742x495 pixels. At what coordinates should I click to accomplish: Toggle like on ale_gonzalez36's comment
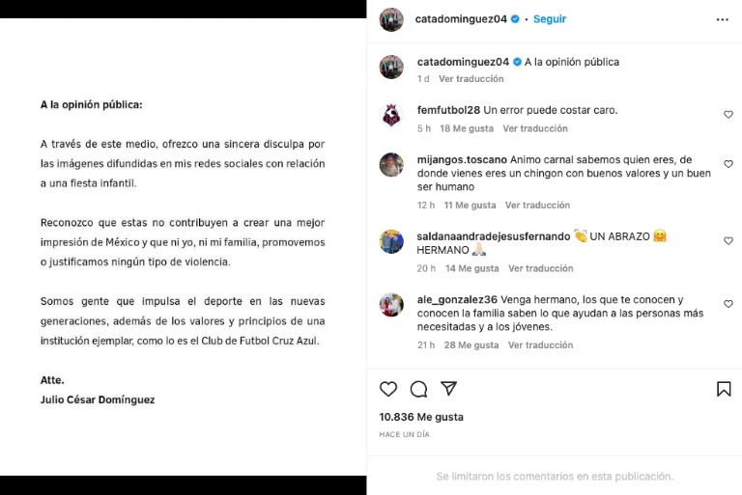tap(728, 304)
